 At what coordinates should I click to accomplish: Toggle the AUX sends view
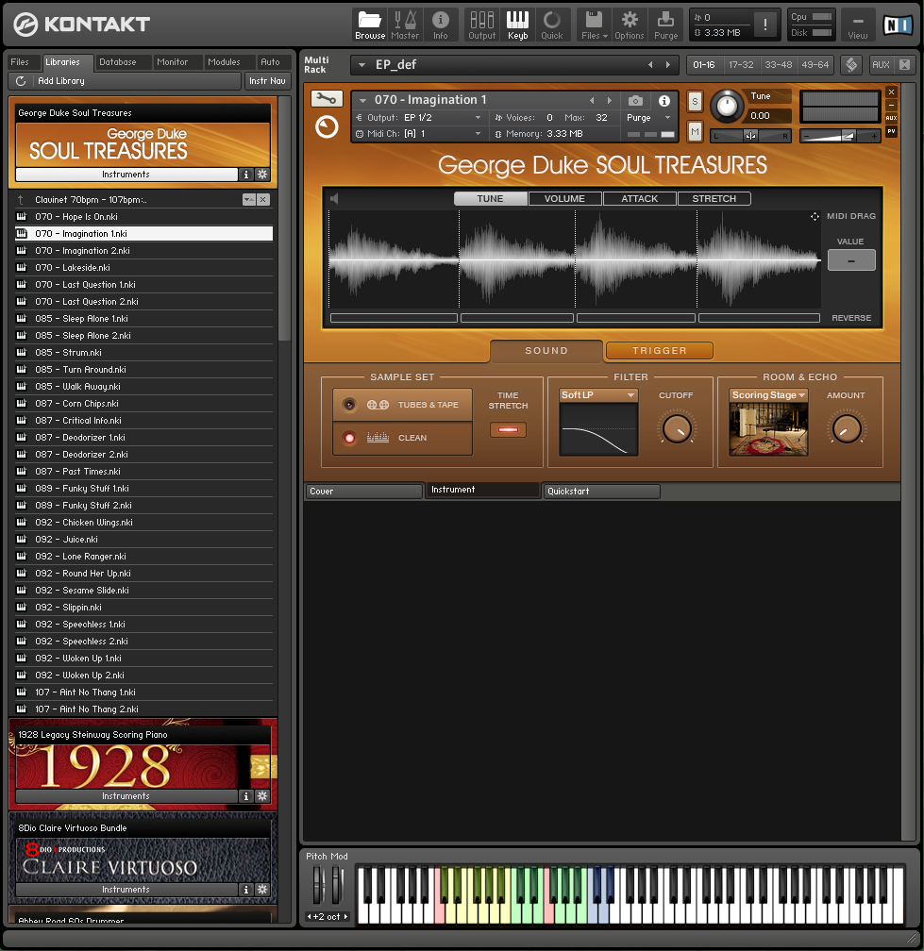pyautogui.click(x=891, y=118)
